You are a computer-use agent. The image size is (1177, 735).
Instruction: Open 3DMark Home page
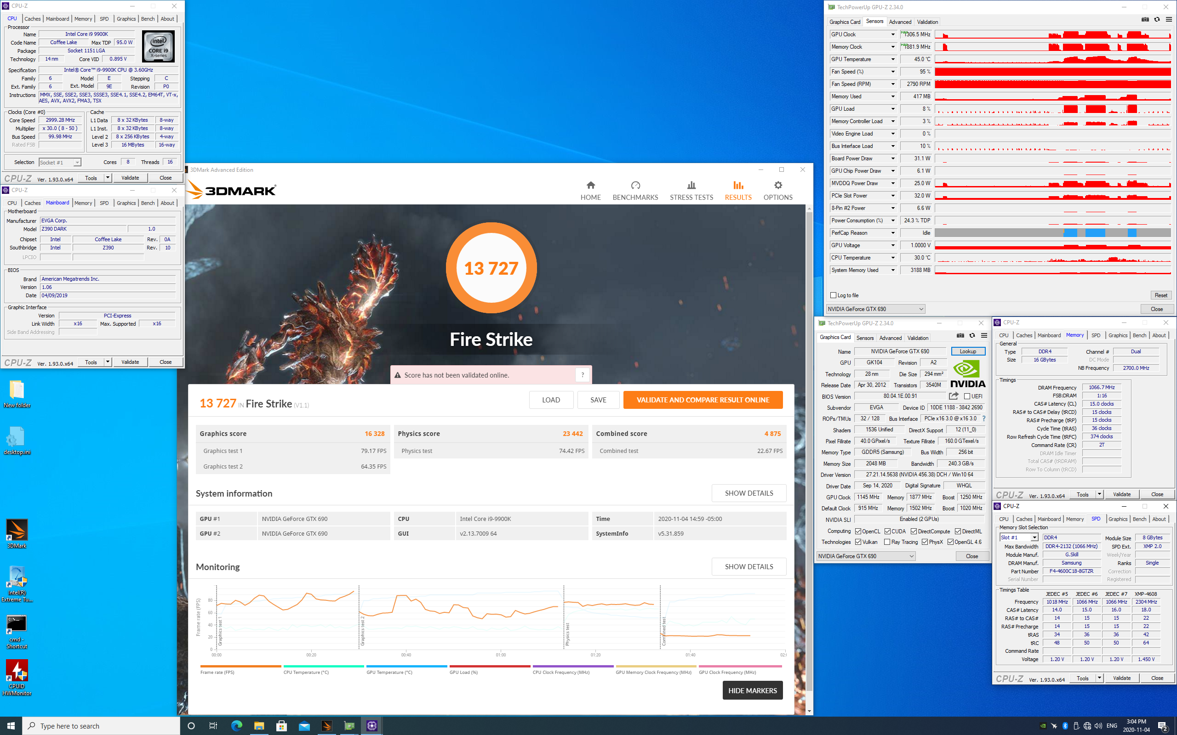590,191
